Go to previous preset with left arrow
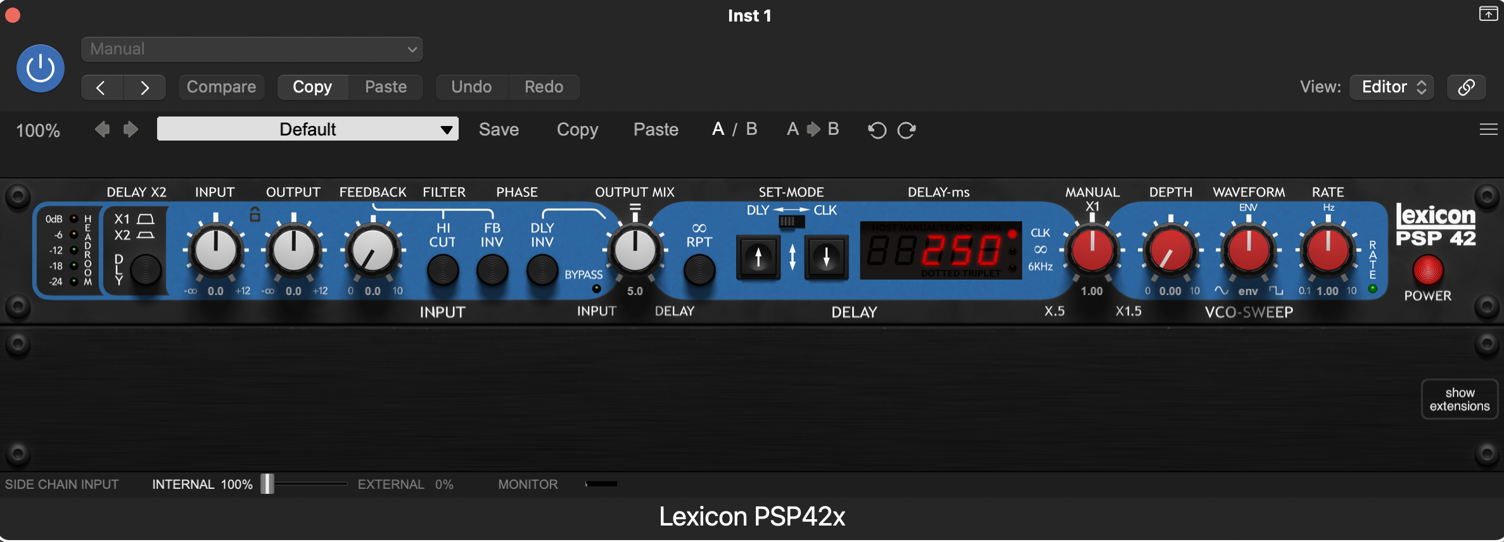This screenshot has height=542, width=1504. point(102,87)
